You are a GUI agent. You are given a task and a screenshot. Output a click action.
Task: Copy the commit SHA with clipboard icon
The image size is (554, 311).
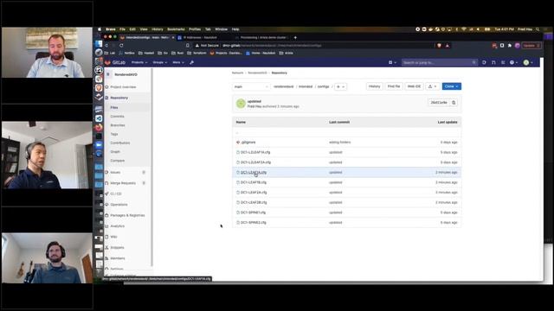(454, 103)
